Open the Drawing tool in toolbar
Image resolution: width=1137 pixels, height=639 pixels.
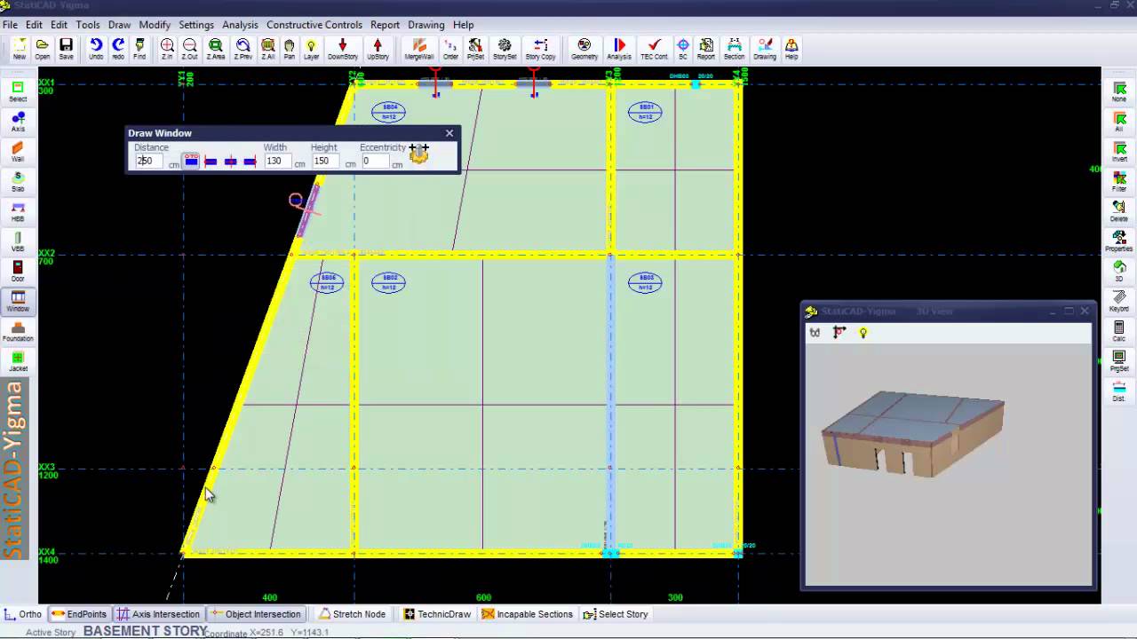765,49
